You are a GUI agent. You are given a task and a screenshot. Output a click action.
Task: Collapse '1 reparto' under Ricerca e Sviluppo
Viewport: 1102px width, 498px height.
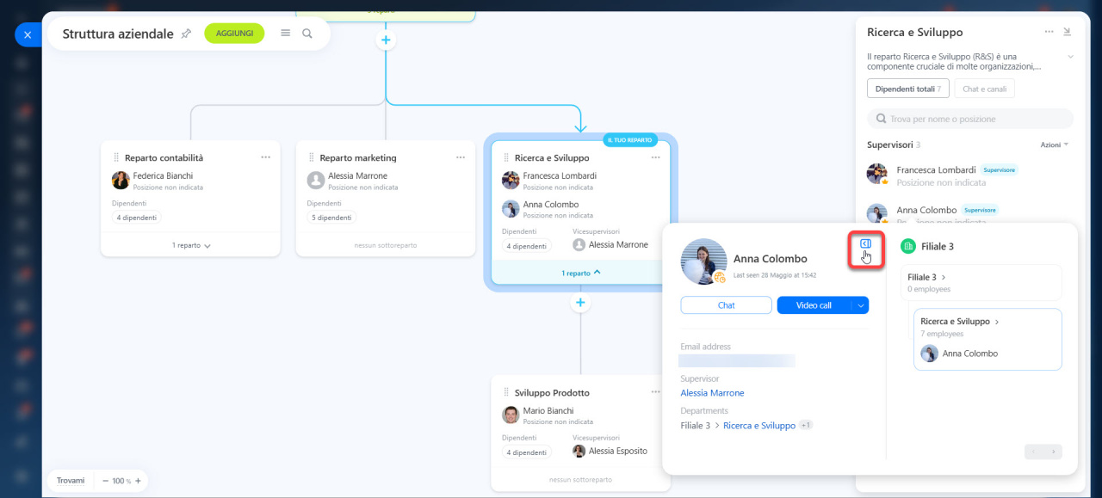pyautogui.click(x=581, y=273)
